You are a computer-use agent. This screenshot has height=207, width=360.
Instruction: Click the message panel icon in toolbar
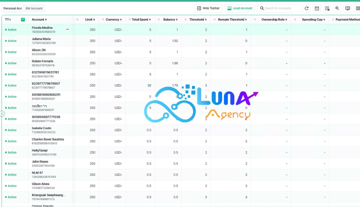pos(348,8)
